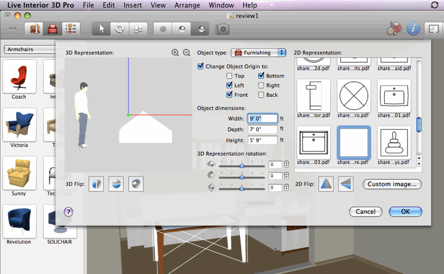Take a snapshot with the camera icon

pos(222,29)
